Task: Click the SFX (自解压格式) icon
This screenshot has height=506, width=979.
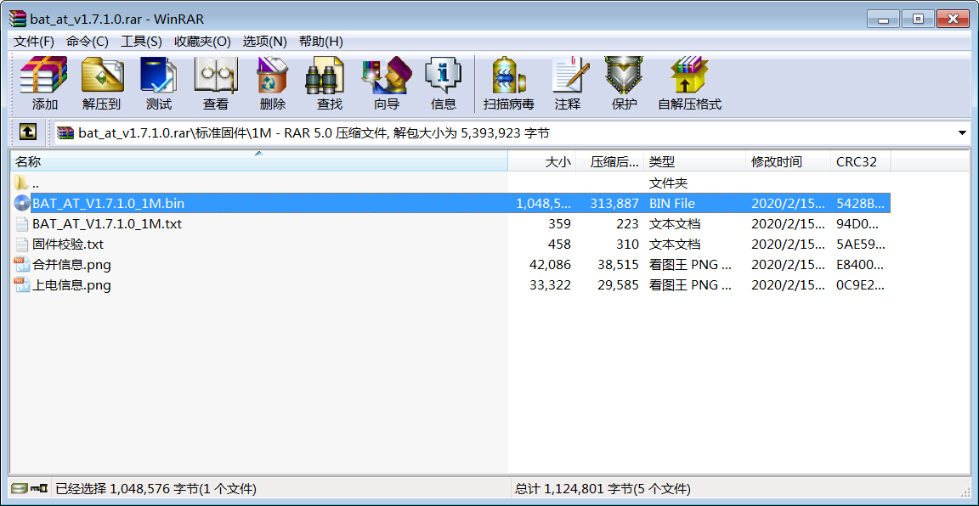Action: 689,76
